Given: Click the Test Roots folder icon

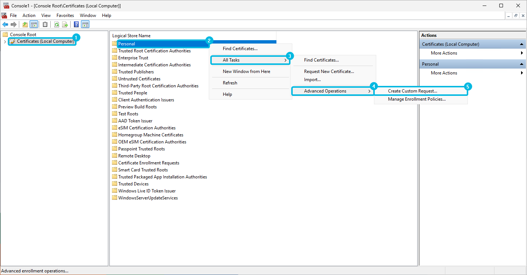Looking at the screenshot, I should point(115,114).
